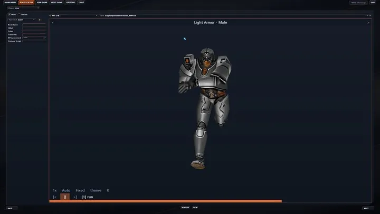Click the theme option

tap(96, 190)
